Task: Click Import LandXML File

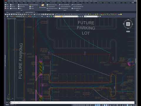Action: 64,5
